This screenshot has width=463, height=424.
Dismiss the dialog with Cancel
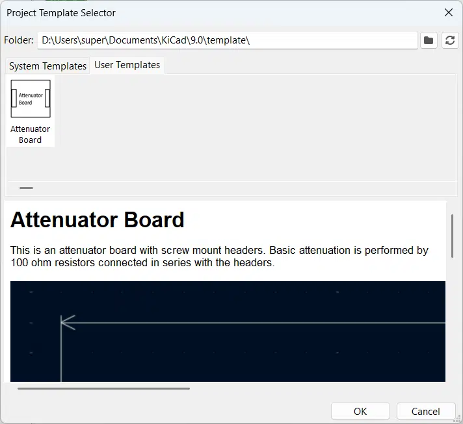pos(425,411)
